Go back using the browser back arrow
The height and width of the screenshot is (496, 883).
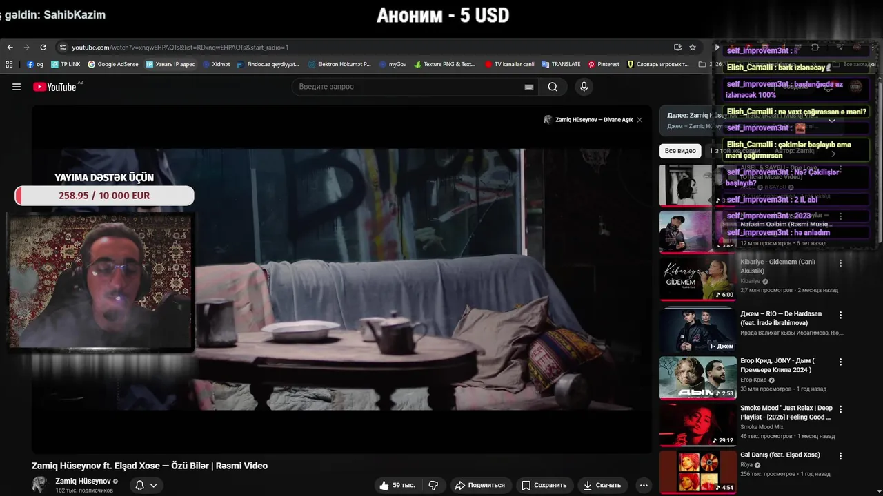pyautogui.click(x=10, y=48)
